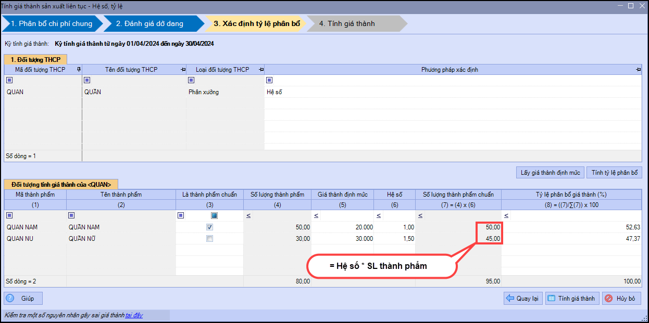
Task: Go to step 1 Phân bổ chi phí chung
Action: pyautogui.click(x=51, y=23)
